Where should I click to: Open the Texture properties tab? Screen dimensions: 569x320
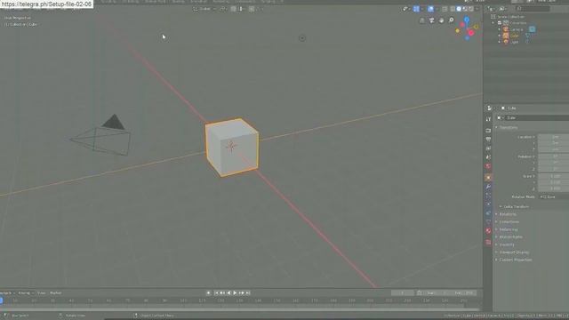tap(488, 242)
